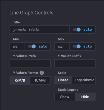
Task: Click the y-axis title input field
Action: [x=40, y=30]
